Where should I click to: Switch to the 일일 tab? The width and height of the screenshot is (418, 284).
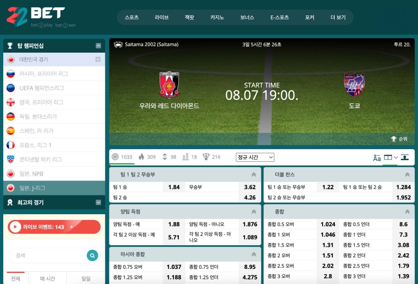click(x=86, y=278)
